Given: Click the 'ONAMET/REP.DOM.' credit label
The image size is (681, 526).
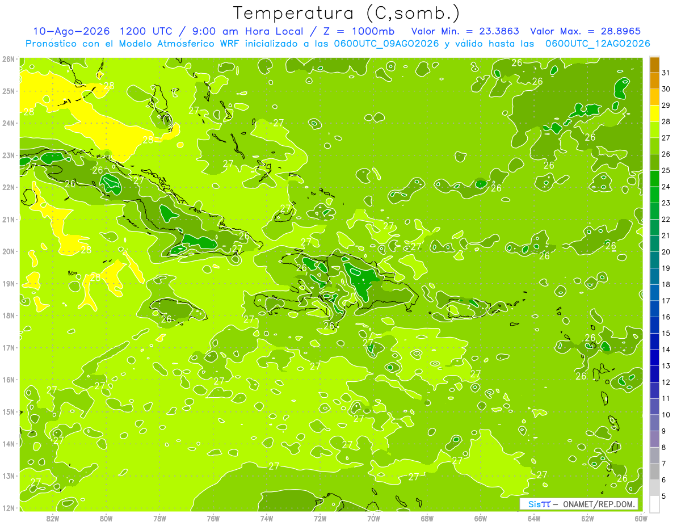Looking at the screenshot, I should (x=599, y=504).
